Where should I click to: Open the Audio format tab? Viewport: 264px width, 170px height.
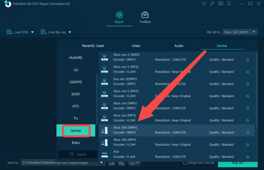click(x=179, y=46)
